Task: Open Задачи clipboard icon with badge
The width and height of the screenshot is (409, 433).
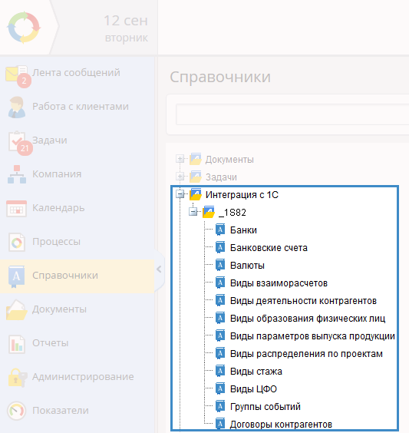Action: click(17, 141)
